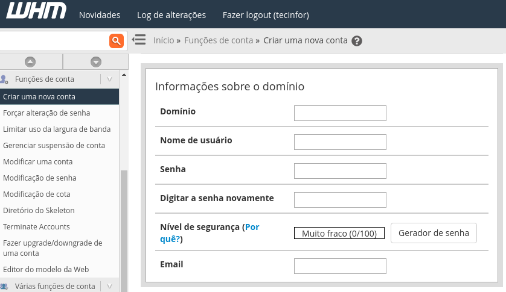The width and height of the screenshot is (506, 292).
Task: Click the expand-all down arrow button
Action: click(96, 62)
